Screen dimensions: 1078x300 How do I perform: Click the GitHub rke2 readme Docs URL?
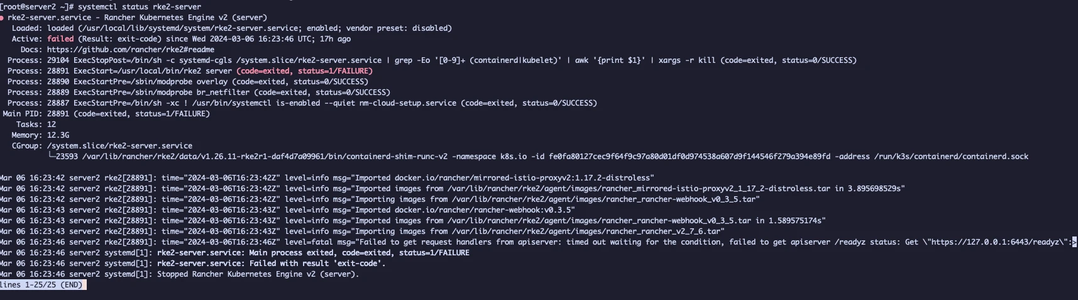pyautogui.click(x=131, y=50)
